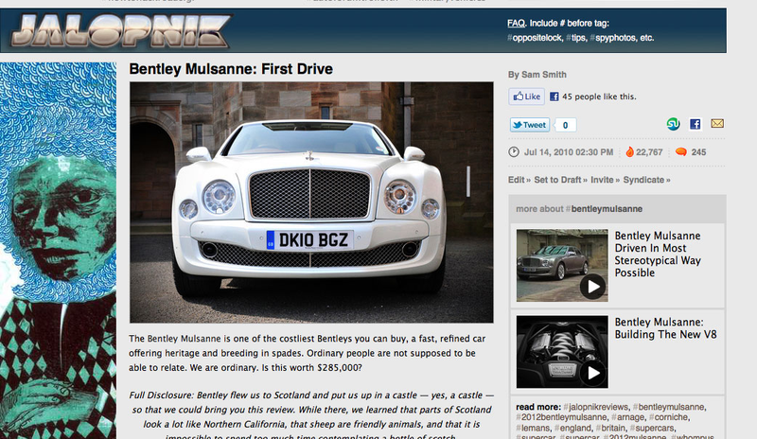Play the Stereotypical Way video thumbnail

562,265
